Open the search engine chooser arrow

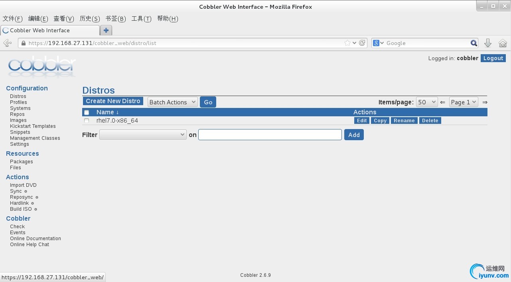click(382, 43)
